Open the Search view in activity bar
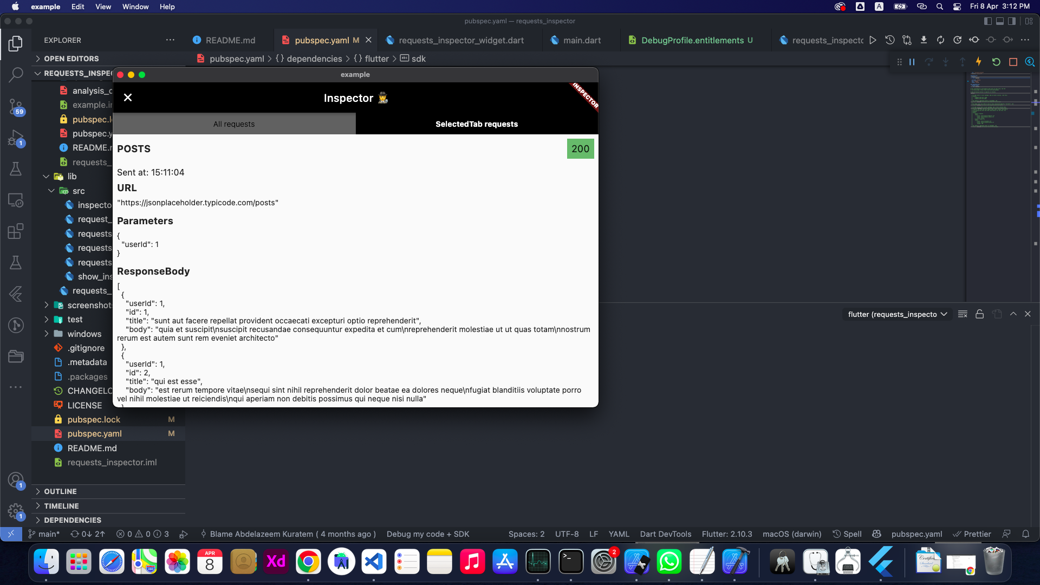 pyautogui.click(x=16, y=74)
